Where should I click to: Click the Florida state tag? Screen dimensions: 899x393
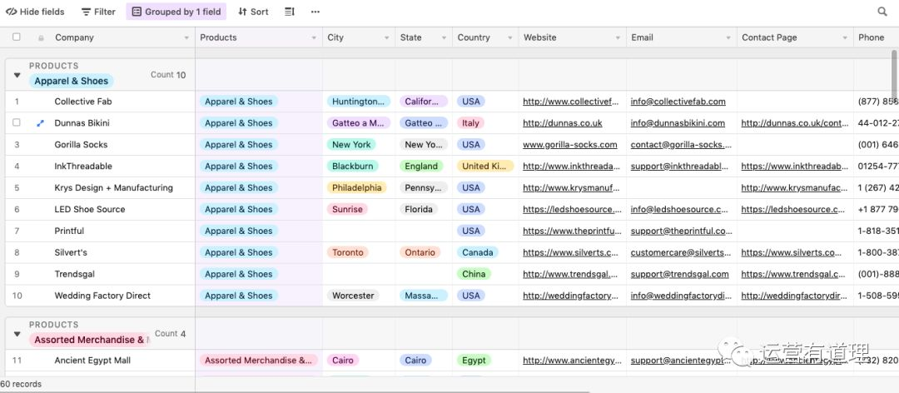point(419,210)
